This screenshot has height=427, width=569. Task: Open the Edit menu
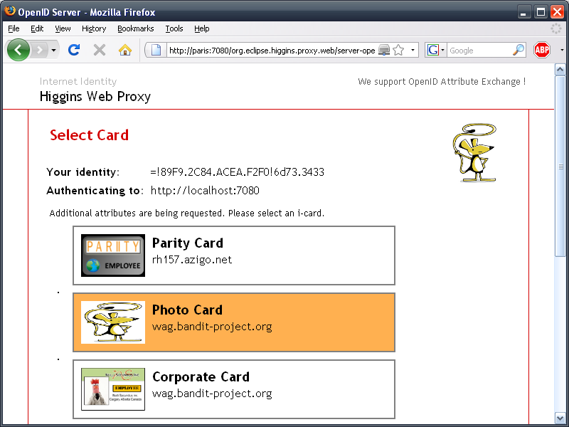coord(37,28)
